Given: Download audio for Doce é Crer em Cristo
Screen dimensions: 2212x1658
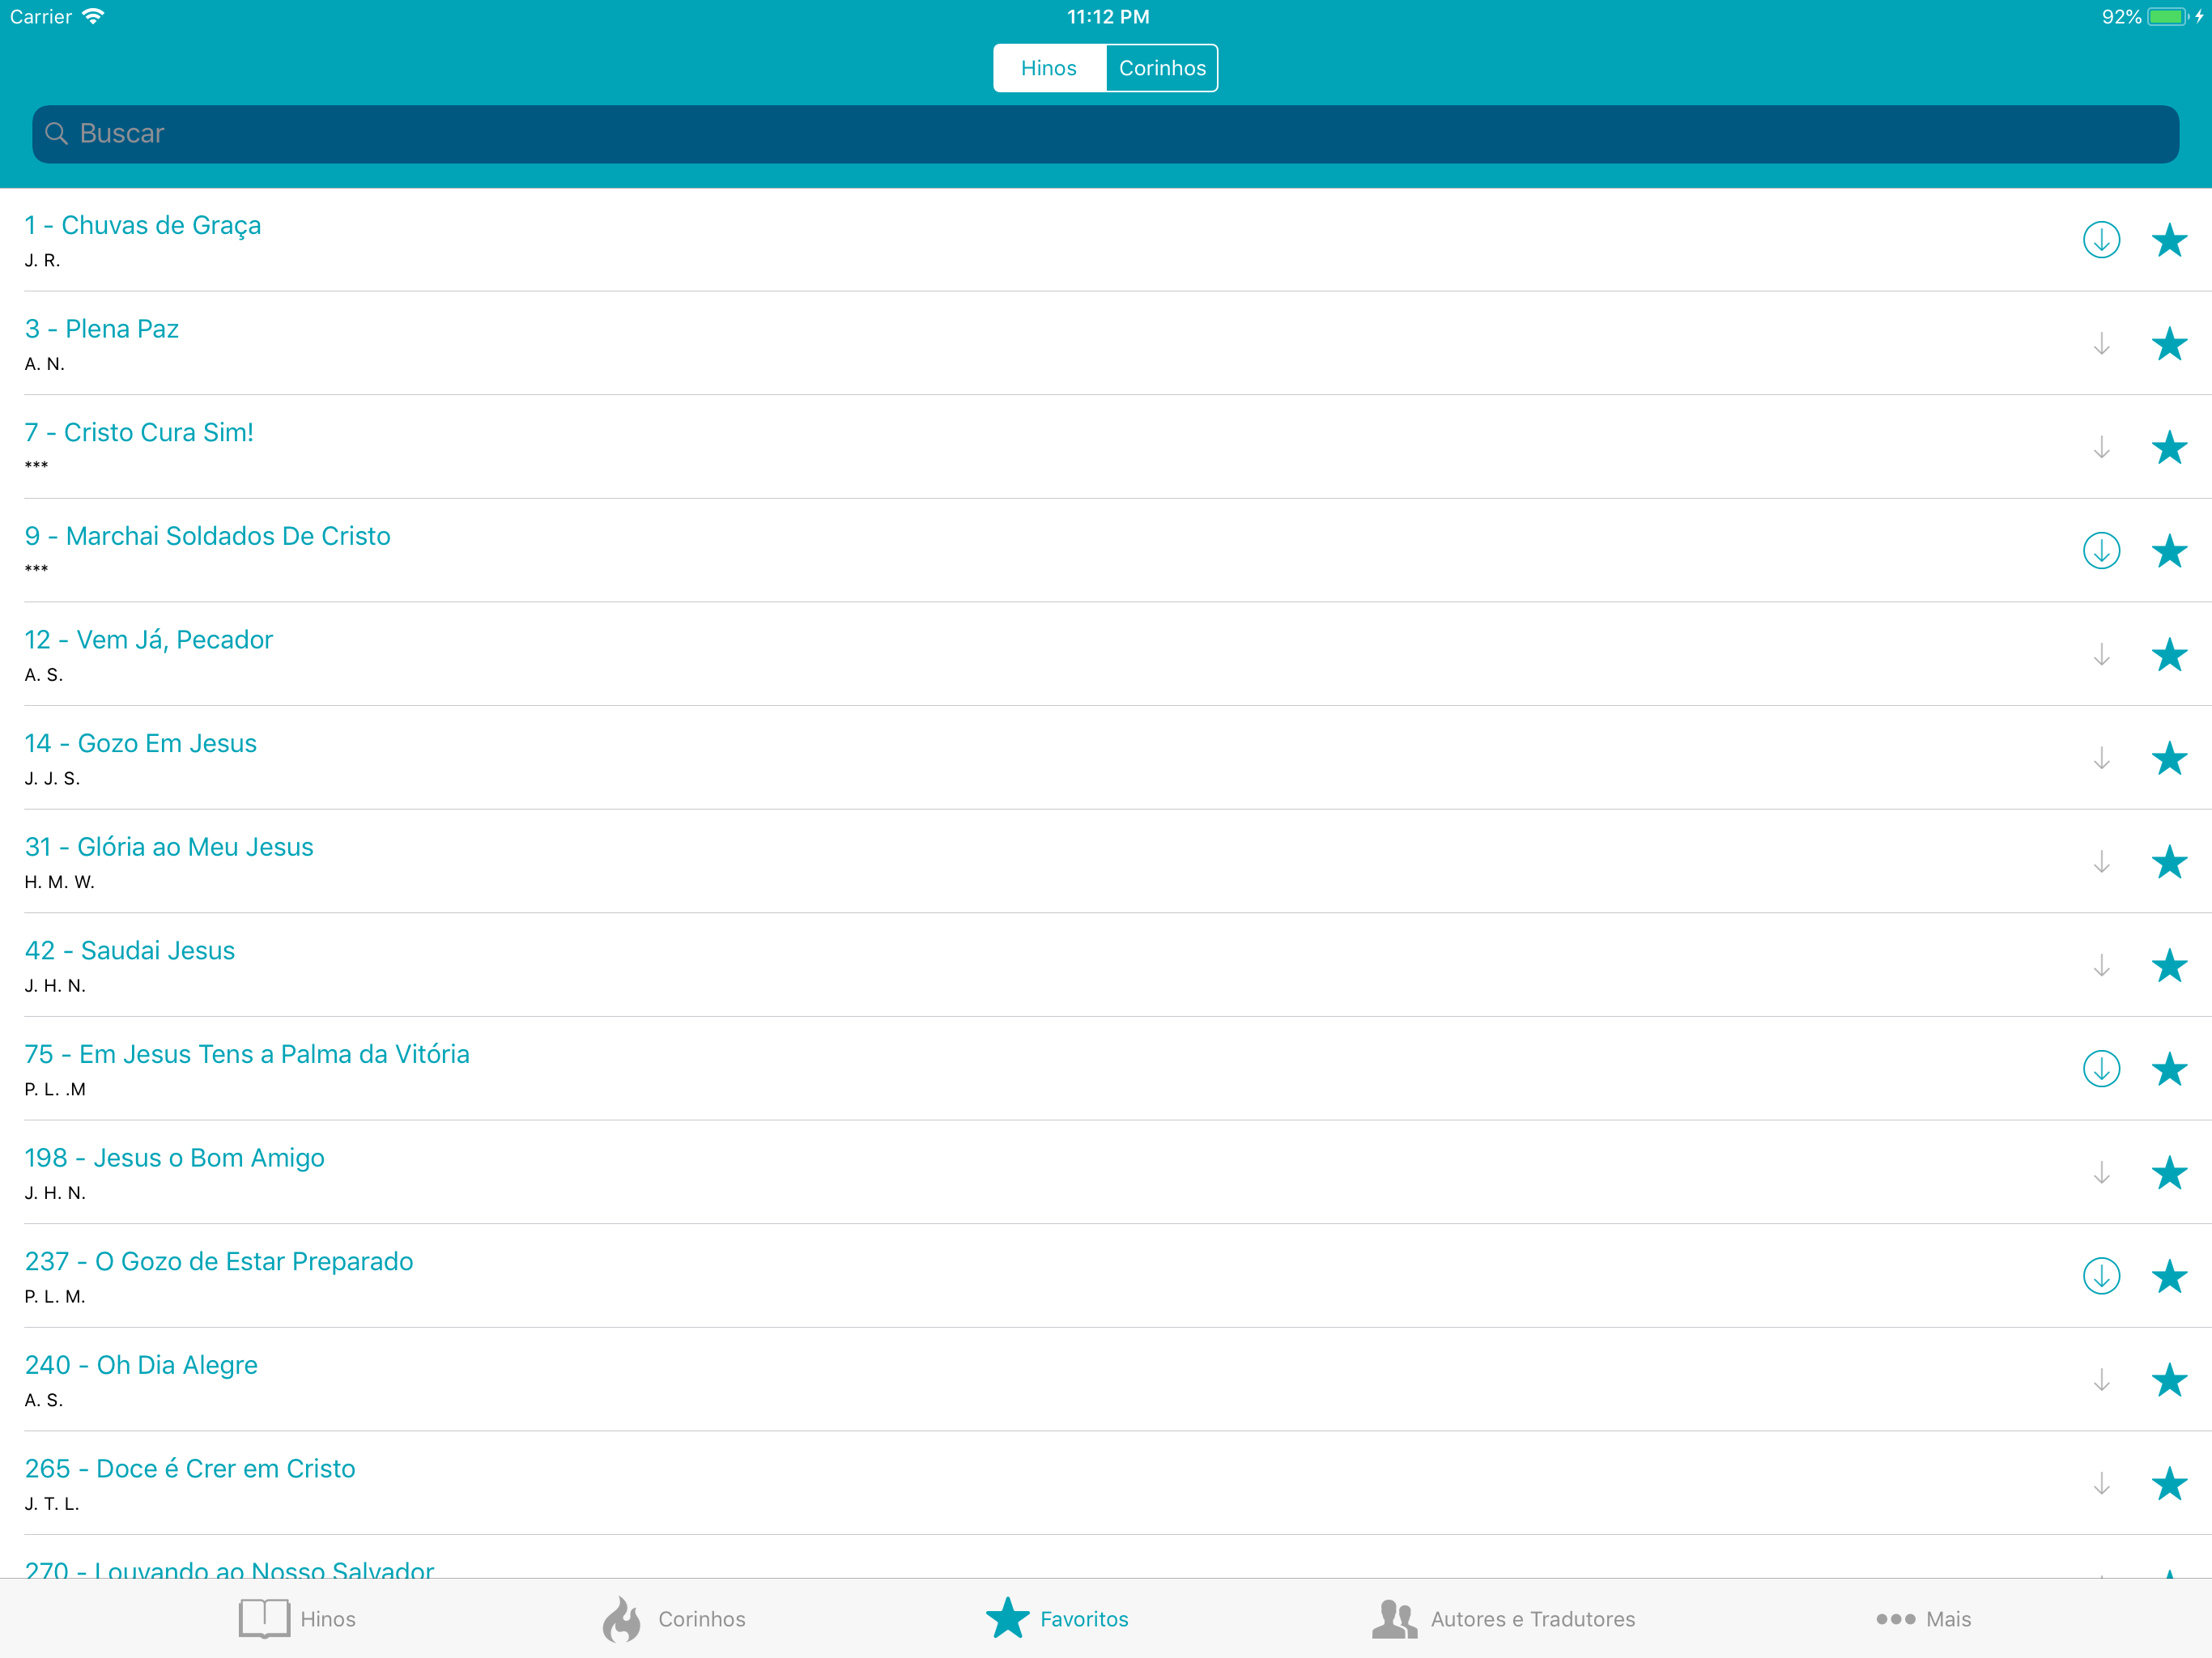Looking at the screenshot, I should pyautogui.click(x=2101, y=1483).
